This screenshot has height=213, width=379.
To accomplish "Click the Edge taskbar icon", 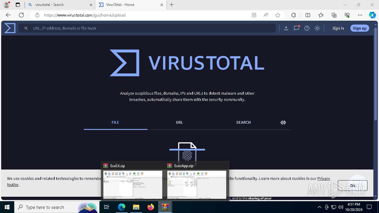I will point(122,207).
